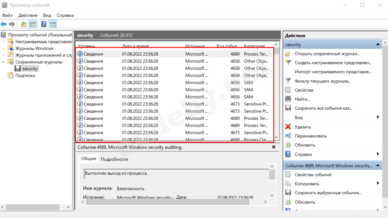
Task: Close the event preview pane
Action: click(x=274, y=147)
